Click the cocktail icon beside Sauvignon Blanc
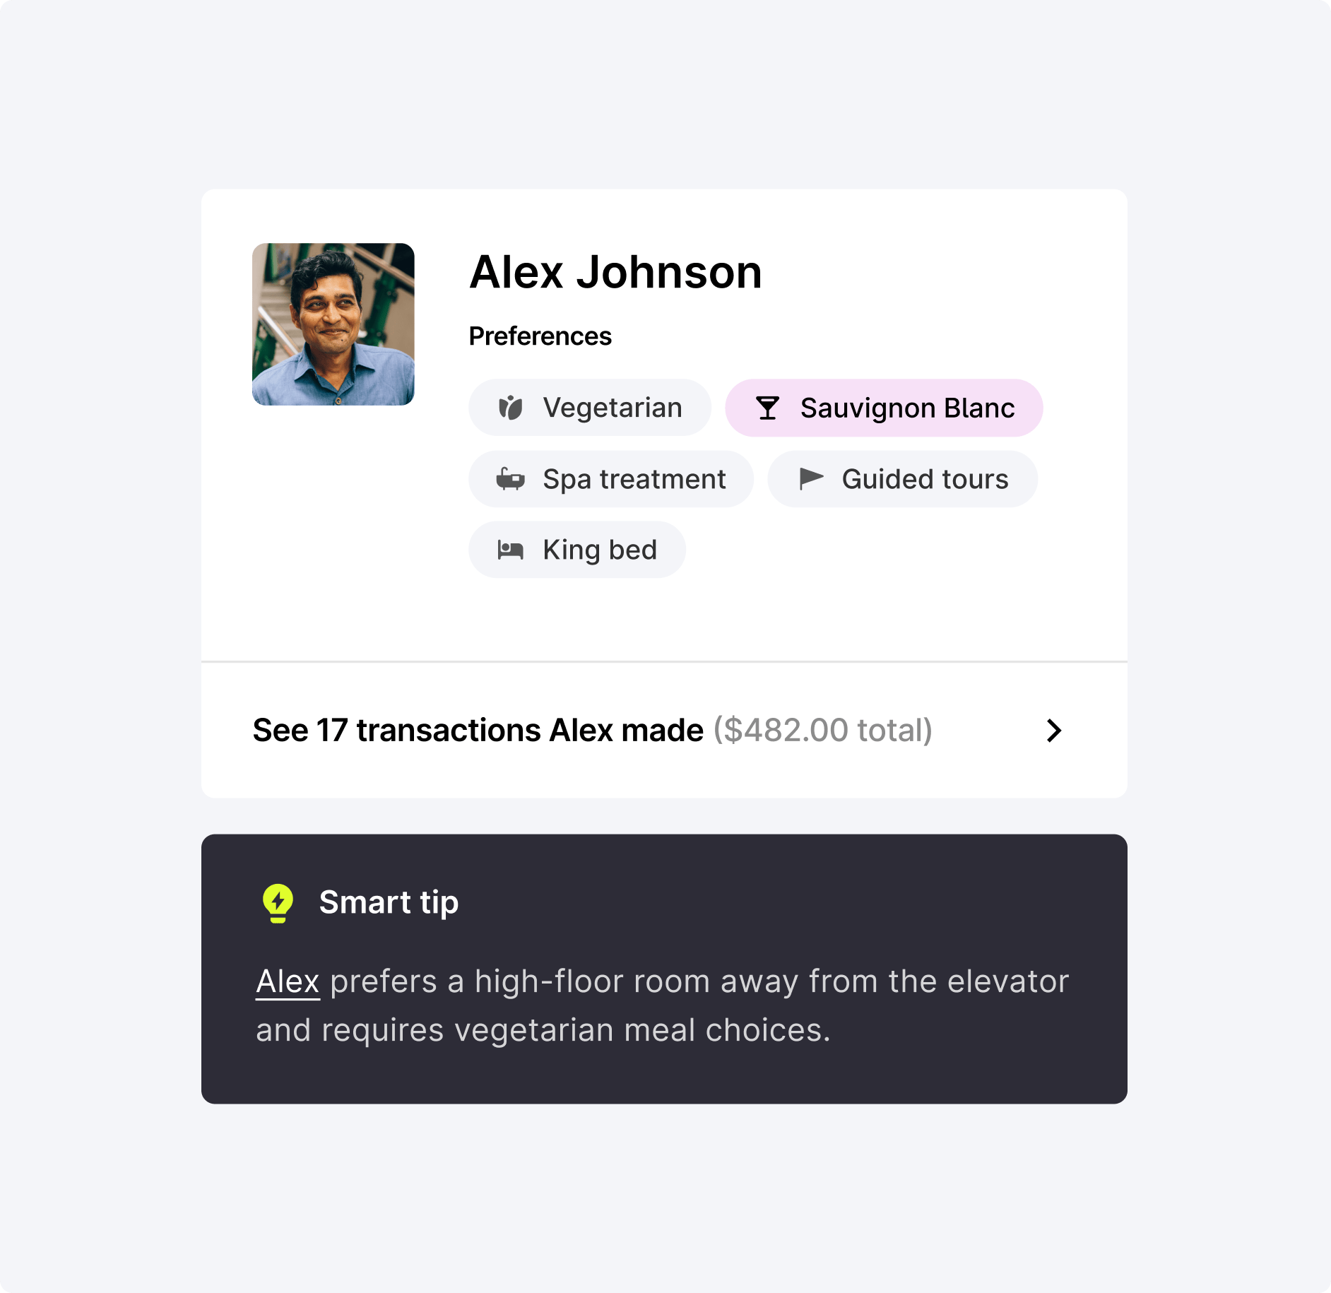 click(769, 408)
